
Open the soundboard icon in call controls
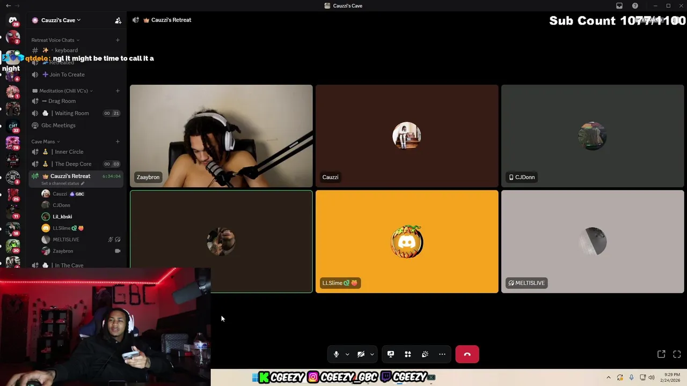point(425,354)
